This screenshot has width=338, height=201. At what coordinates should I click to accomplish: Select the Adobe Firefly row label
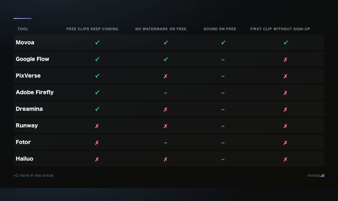pos(35,92)
